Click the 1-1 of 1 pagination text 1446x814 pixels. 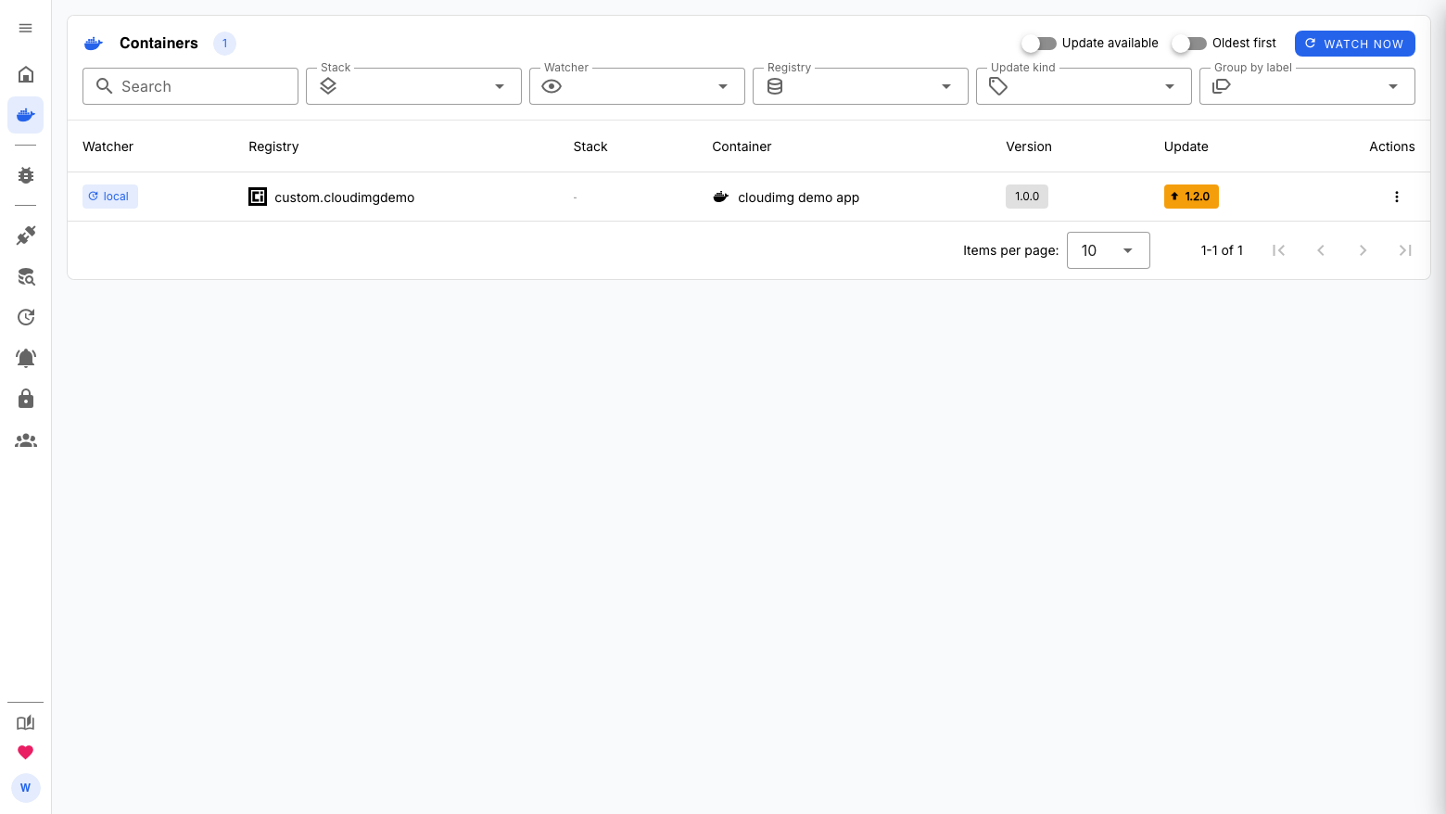pos(1222,250)
